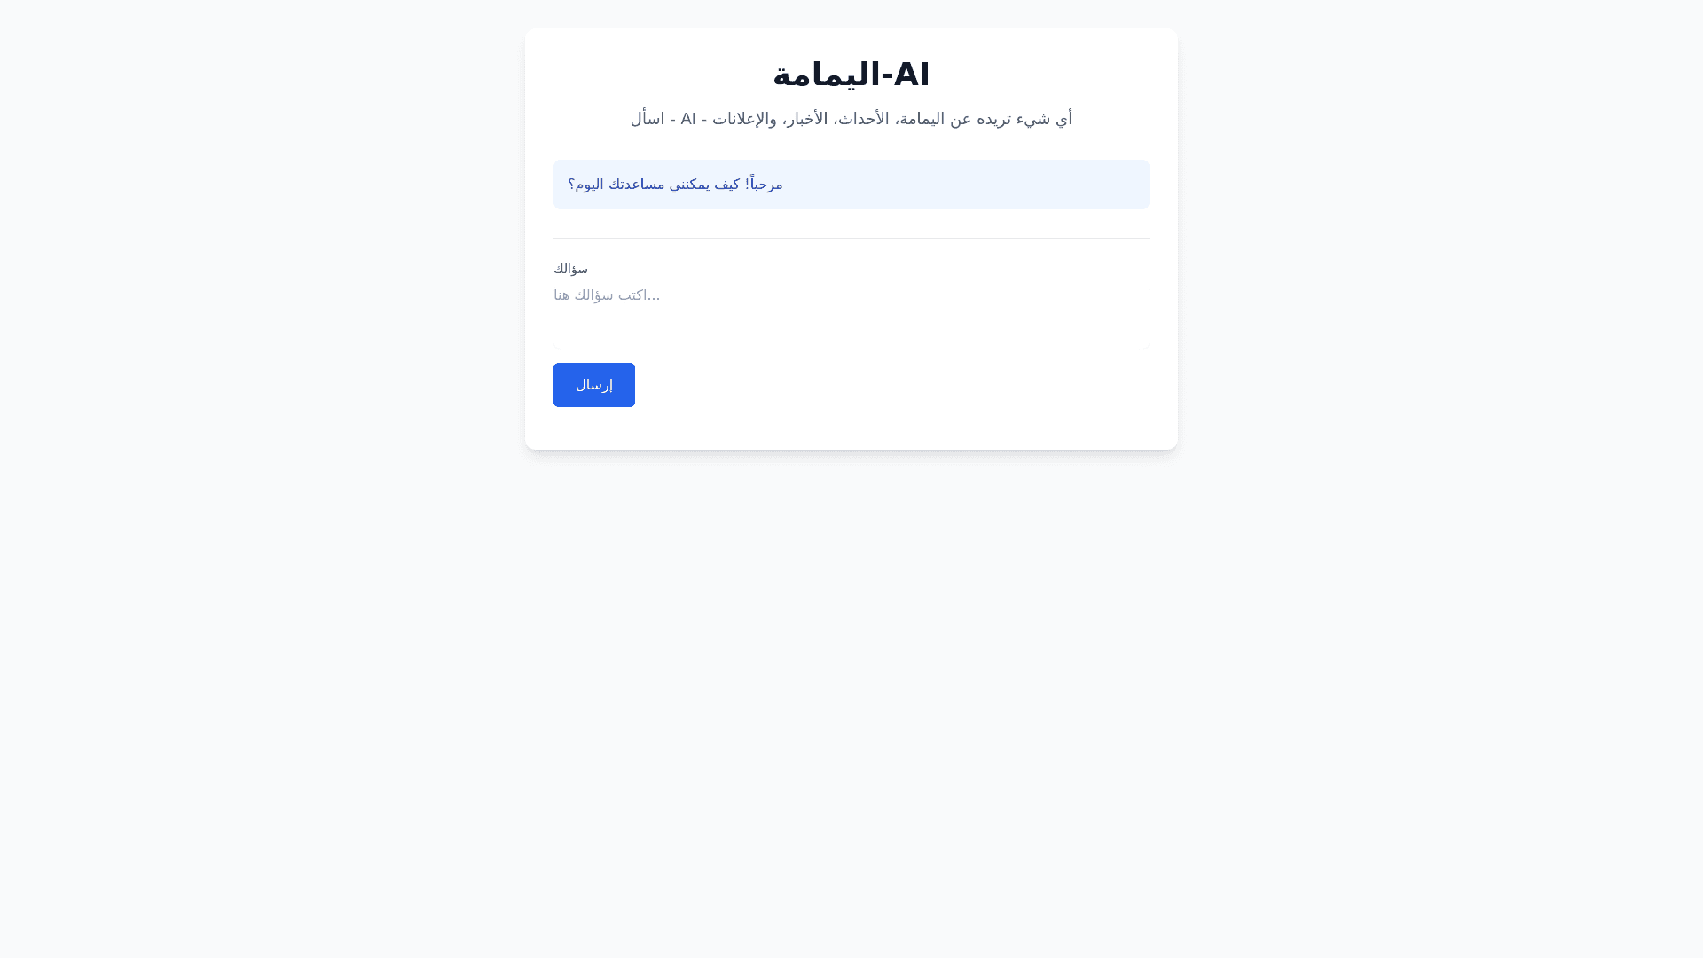Screen dimensions: 1703x958
Task: Focus the question text area
Action: pyautogui.click(x=851, y=317)
